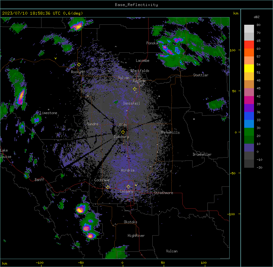
Task: Click the km unit label at bottom left
Action: 5,264
